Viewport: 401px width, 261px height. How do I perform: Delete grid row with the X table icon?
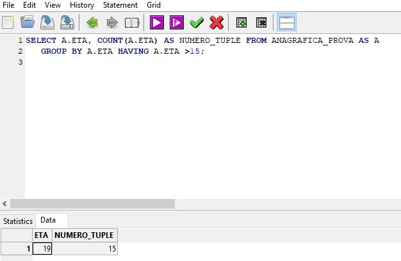pyautogui.click(x=261, y=22)
